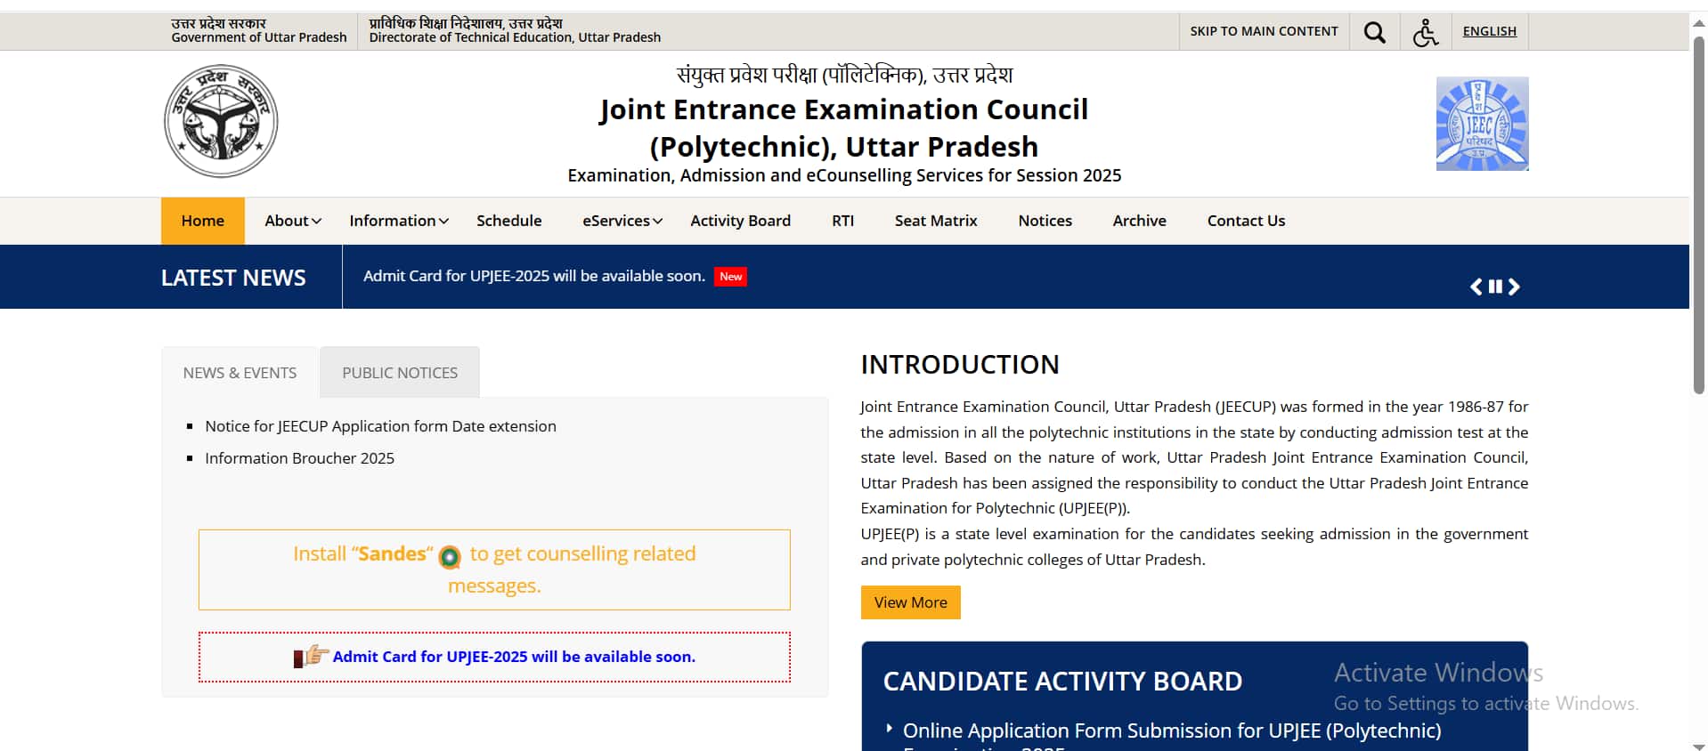Viewport: 1708px width, 751px height.
Task: Open the Information Broucher 2025 link
Action: pyautogui.click(x=299, y=458)
